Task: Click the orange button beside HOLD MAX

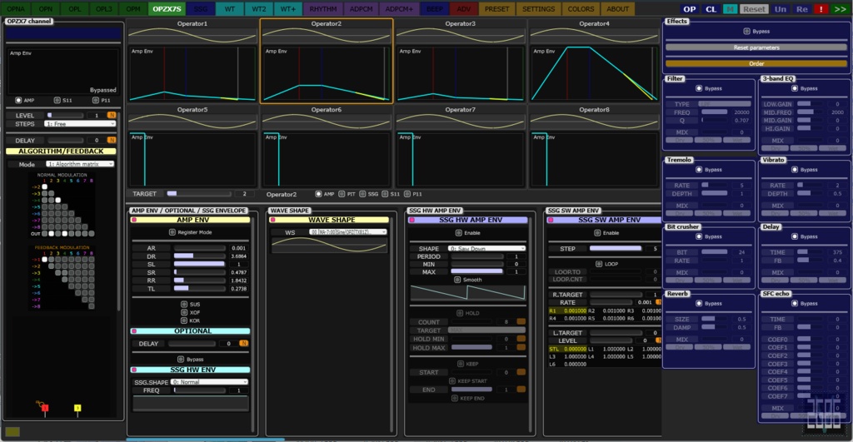Action: [x=521, y=347]
